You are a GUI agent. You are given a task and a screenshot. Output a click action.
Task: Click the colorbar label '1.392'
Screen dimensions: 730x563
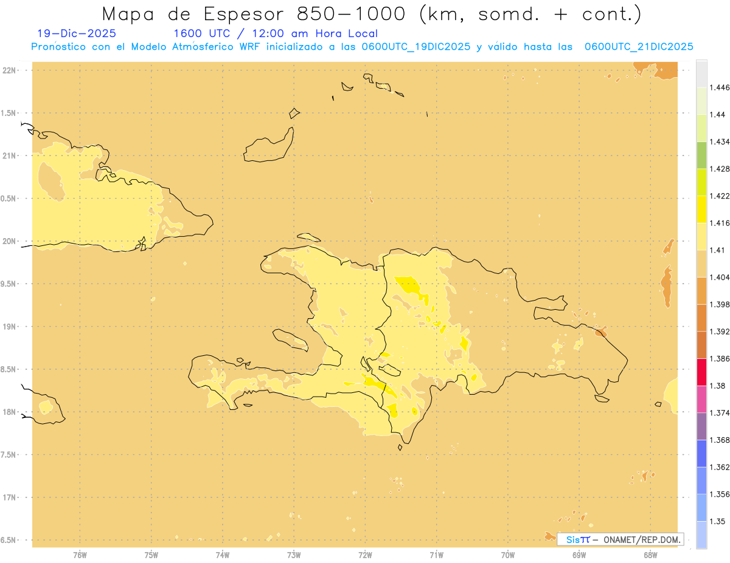click(719, 332)
